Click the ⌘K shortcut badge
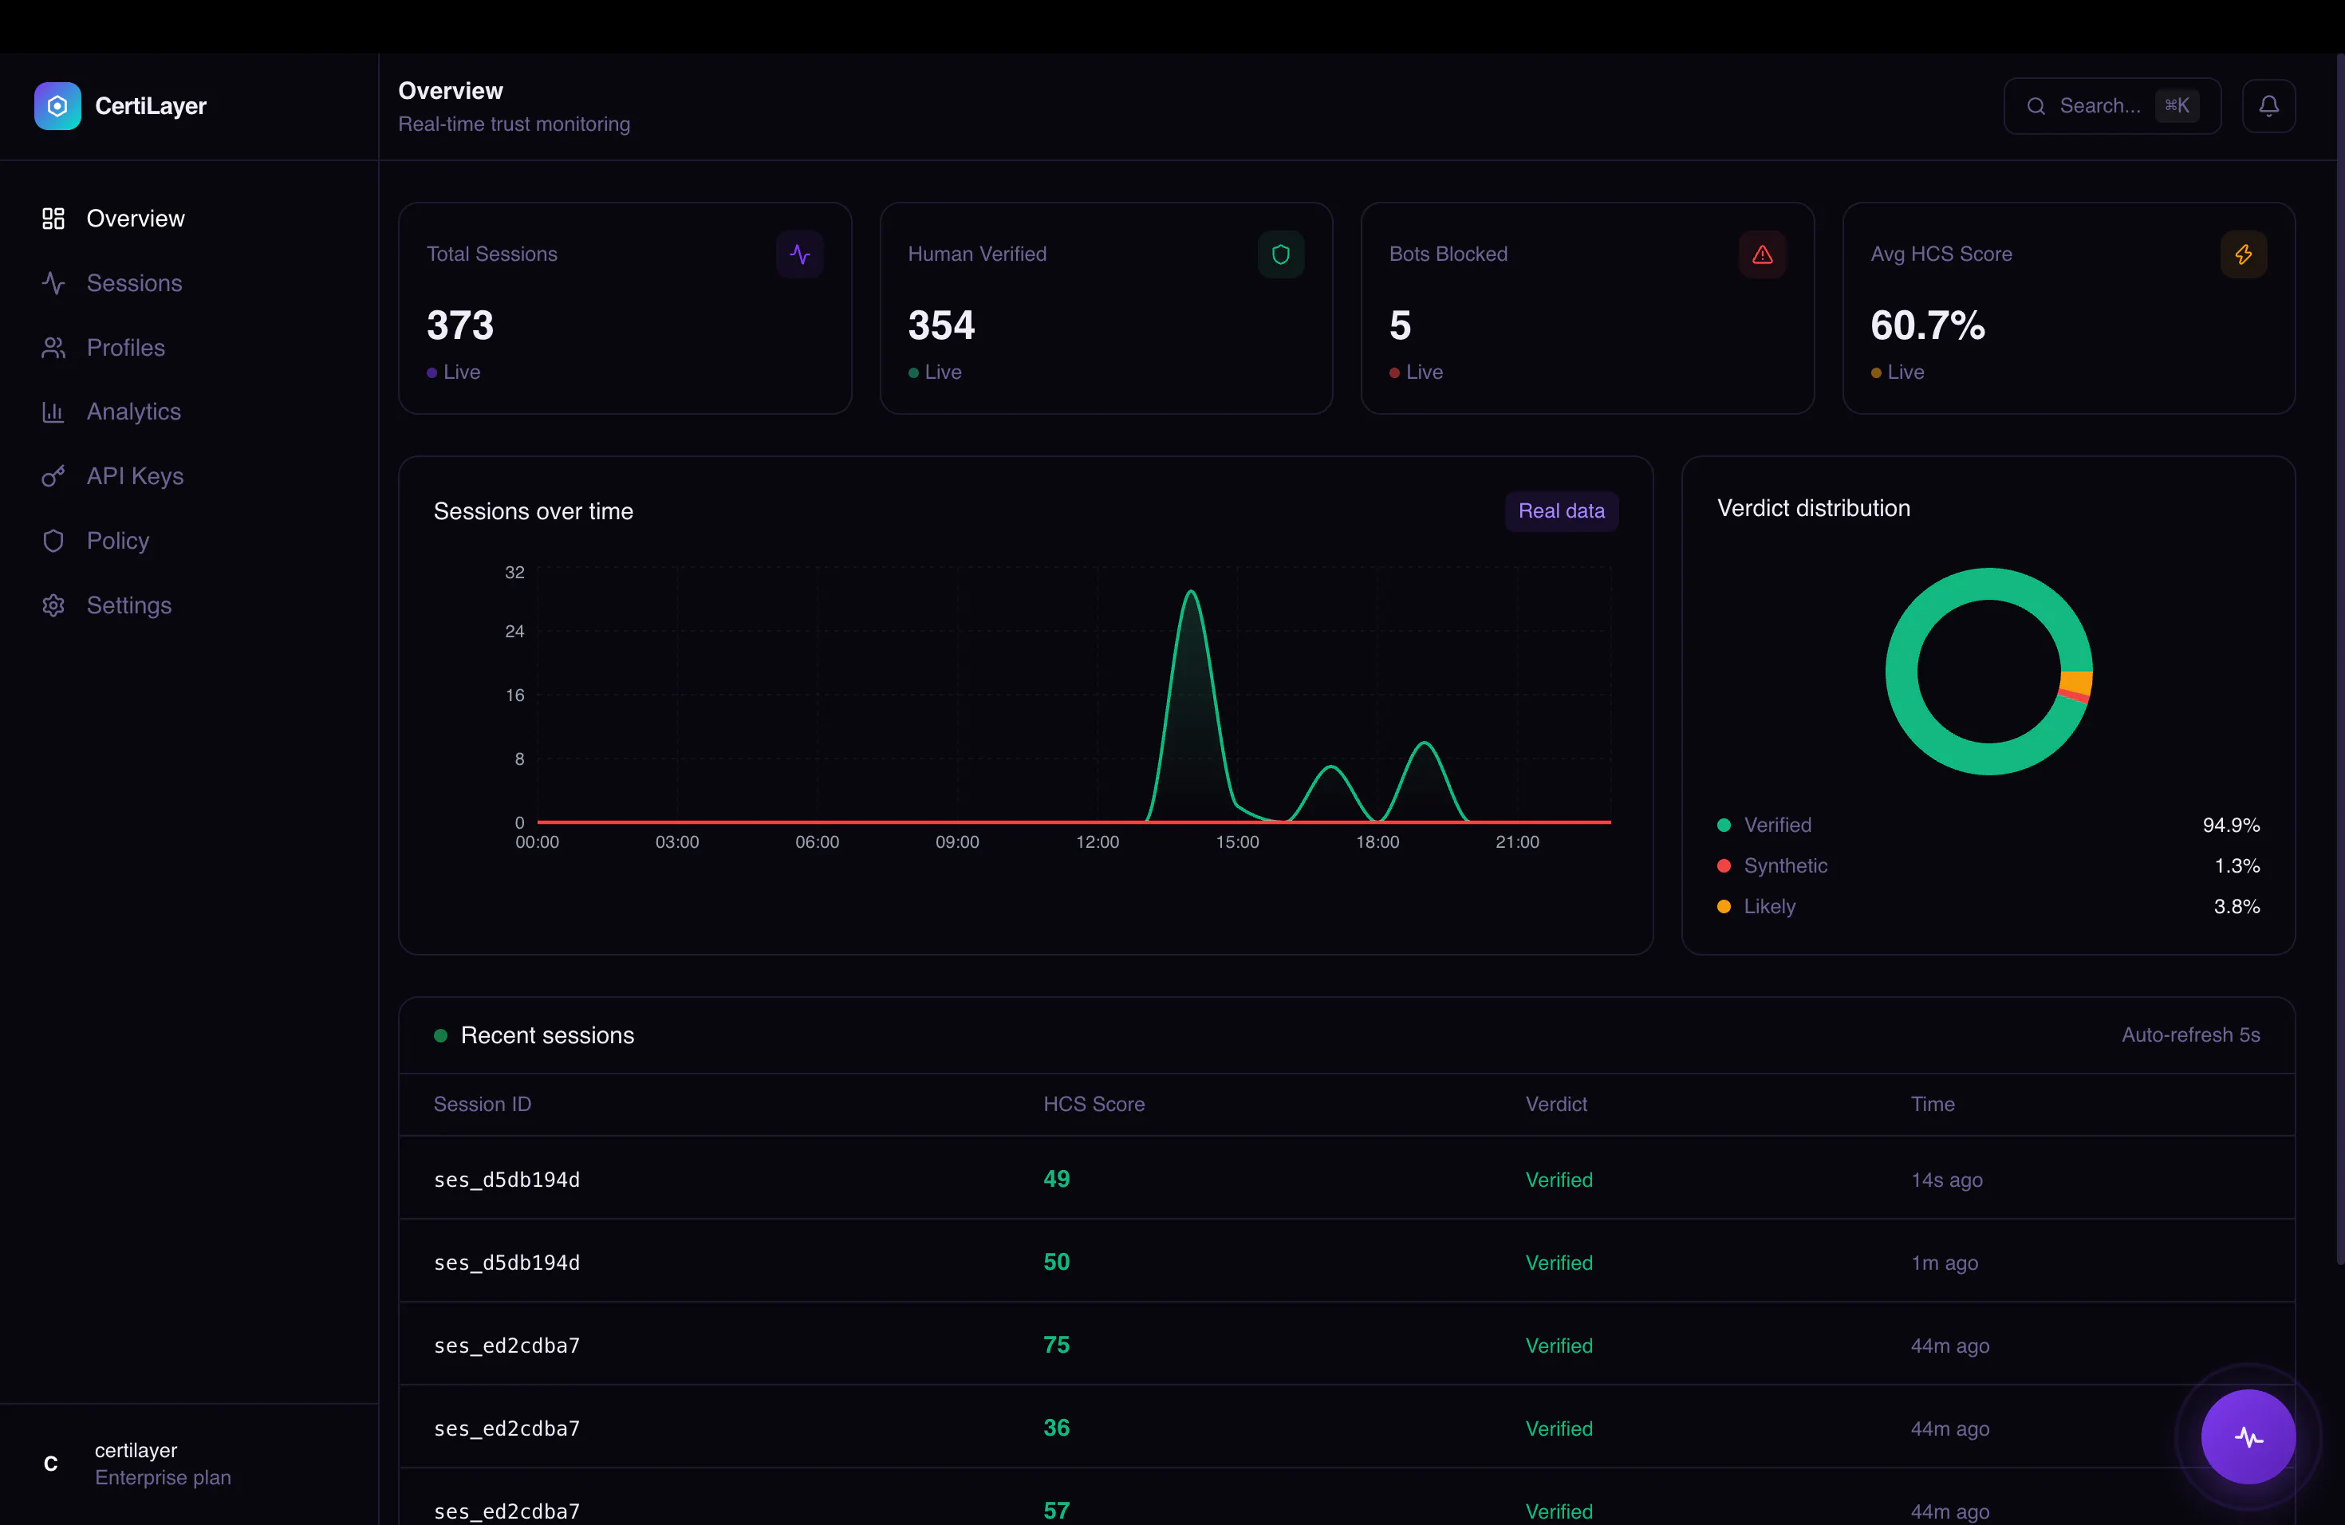 click(x=2177, y=105)
